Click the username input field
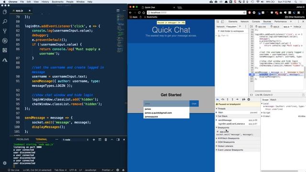 (166, 104)
